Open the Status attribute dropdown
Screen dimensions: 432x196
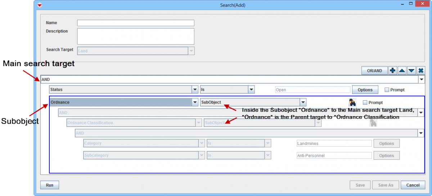195,90
